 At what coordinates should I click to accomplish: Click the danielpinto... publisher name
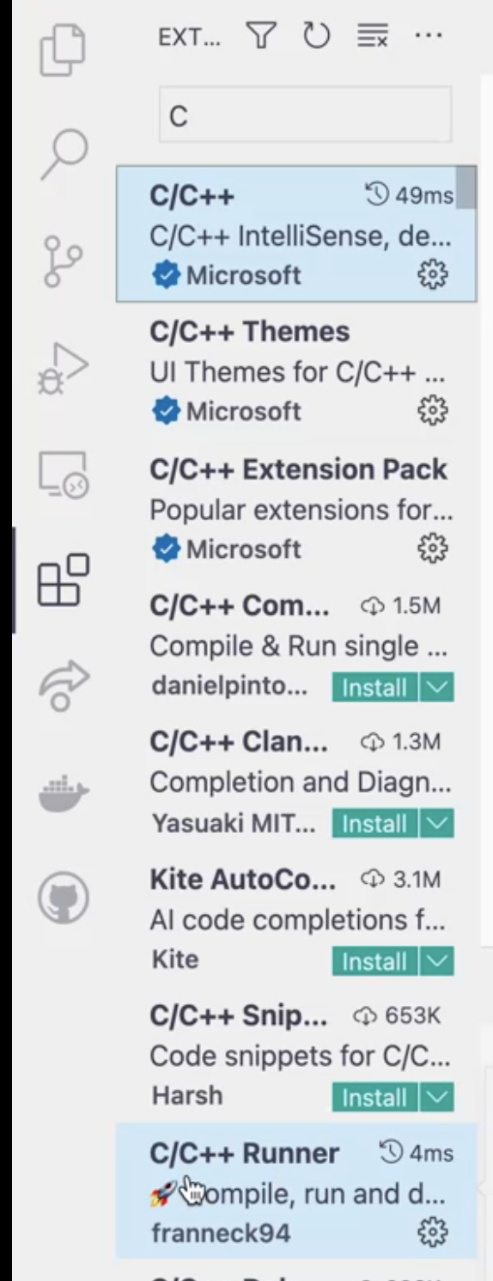[230, 686]
